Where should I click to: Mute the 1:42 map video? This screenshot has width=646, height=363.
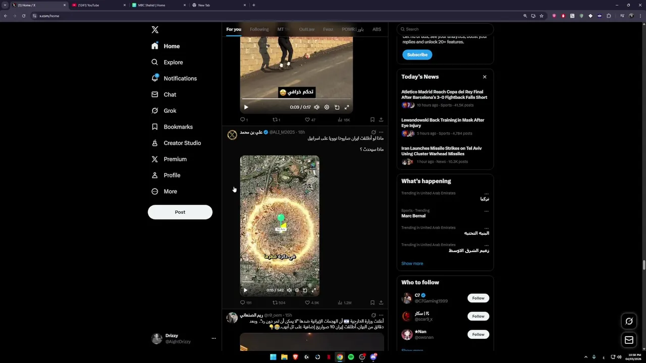click(289, 290)
